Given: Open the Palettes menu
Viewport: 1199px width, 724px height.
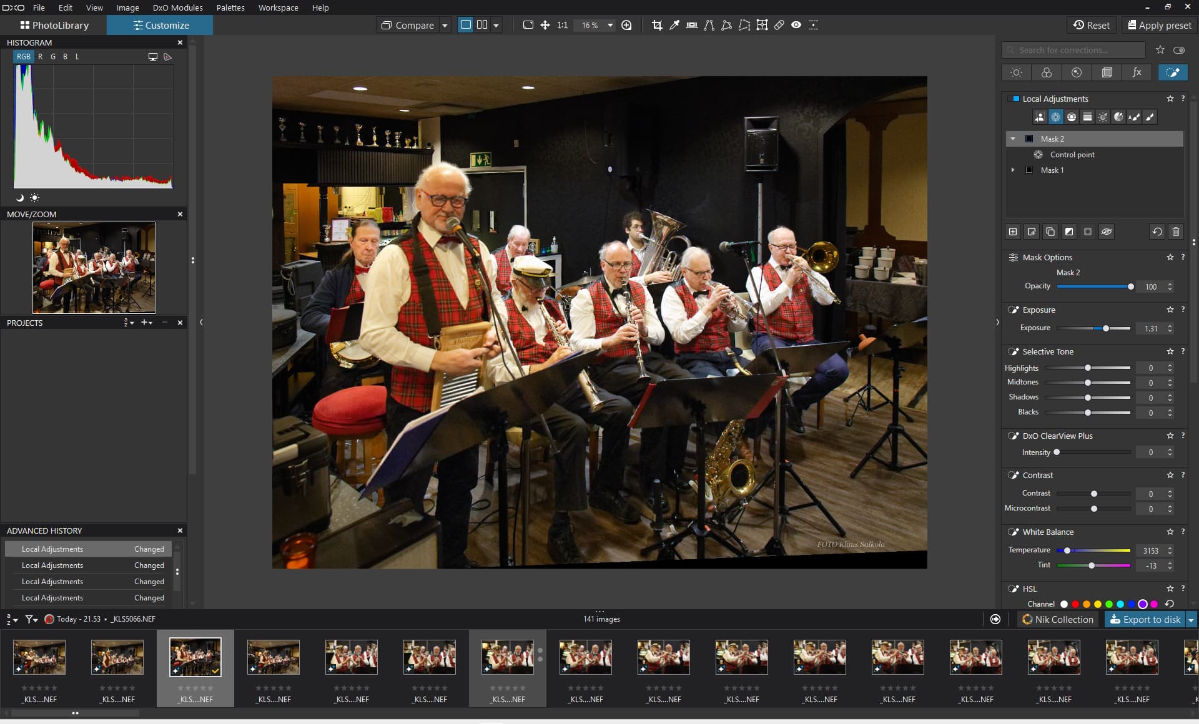Looking at the screenshot, I should coord(230,7).
